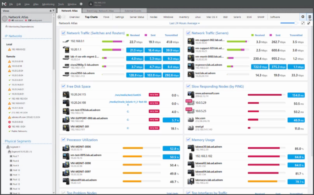This screenshot has height=195, width=314.
Task: Click the Network Traffic (Switches and Routers) chart icon
Action: tap(63, 33)
